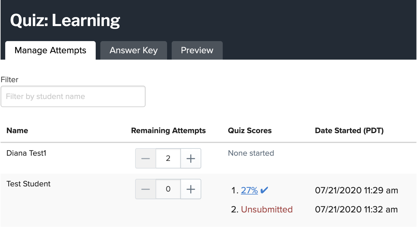The width and height of the screenshot is (417, 235).
Task: Increase Diana Test1's remaining attempts by one
Action: 191,158
